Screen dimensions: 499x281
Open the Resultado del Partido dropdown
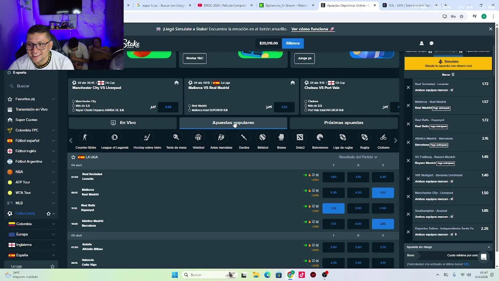(x=358, y=157)
